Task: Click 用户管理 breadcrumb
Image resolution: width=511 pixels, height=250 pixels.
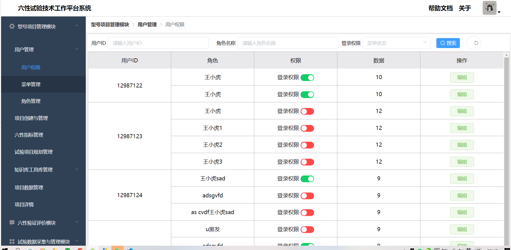Action: (147, 25)
